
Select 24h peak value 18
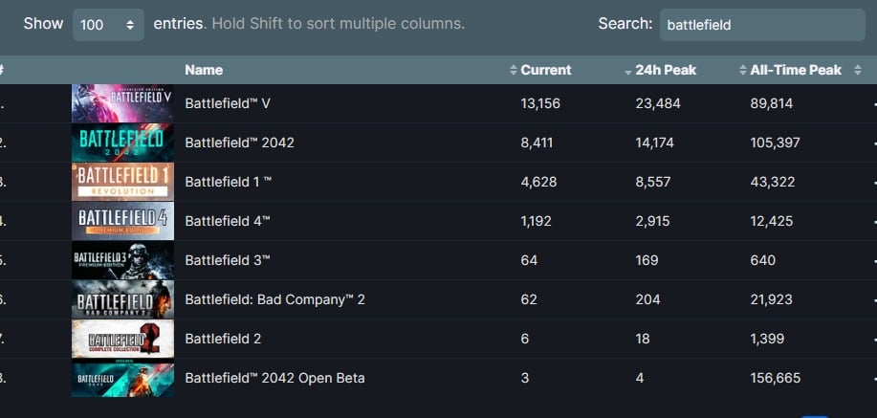642,339
